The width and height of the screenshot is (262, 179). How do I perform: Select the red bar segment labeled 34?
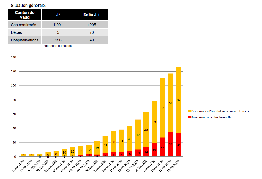coord(179,145)
